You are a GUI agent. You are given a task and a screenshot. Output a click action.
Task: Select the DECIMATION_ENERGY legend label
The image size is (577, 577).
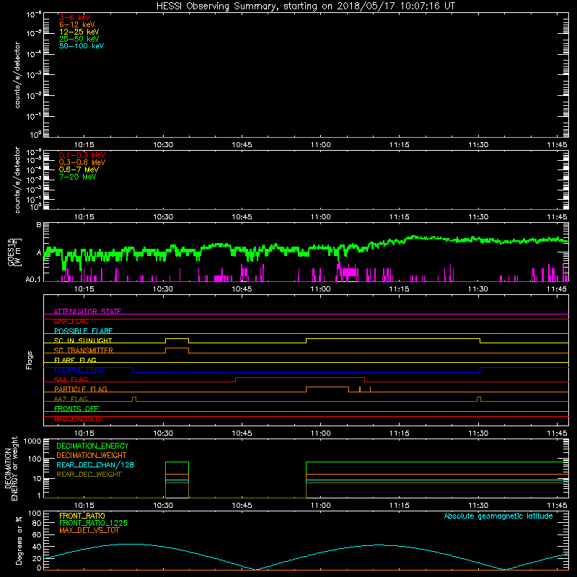click(x=92, y=446)
